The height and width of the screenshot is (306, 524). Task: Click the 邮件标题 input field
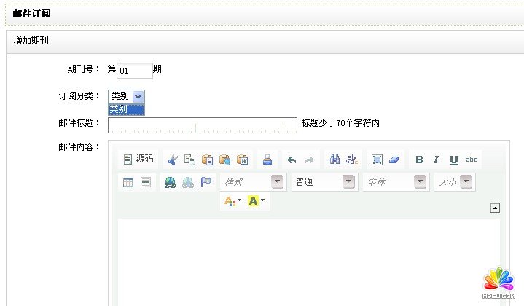tap(202, 125)
